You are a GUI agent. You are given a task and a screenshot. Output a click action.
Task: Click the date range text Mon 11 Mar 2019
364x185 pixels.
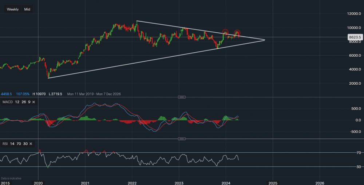tap(81, 94)
